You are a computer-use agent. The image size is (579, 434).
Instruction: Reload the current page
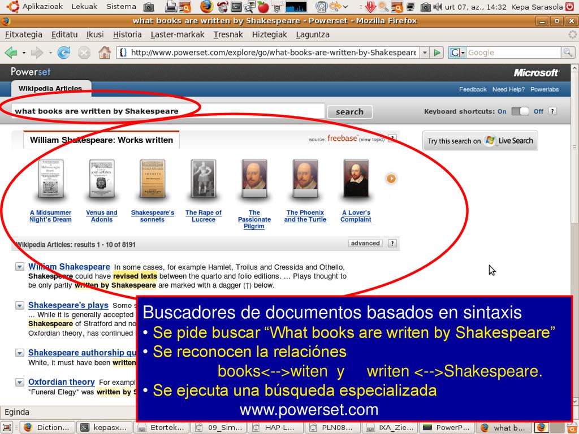click(64, 53)
